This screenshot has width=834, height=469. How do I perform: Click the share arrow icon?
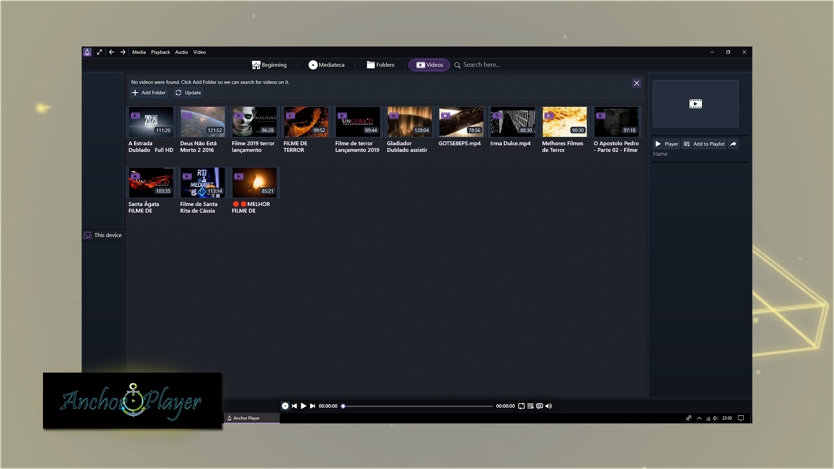pyautogui.click(x=733, y=144)
